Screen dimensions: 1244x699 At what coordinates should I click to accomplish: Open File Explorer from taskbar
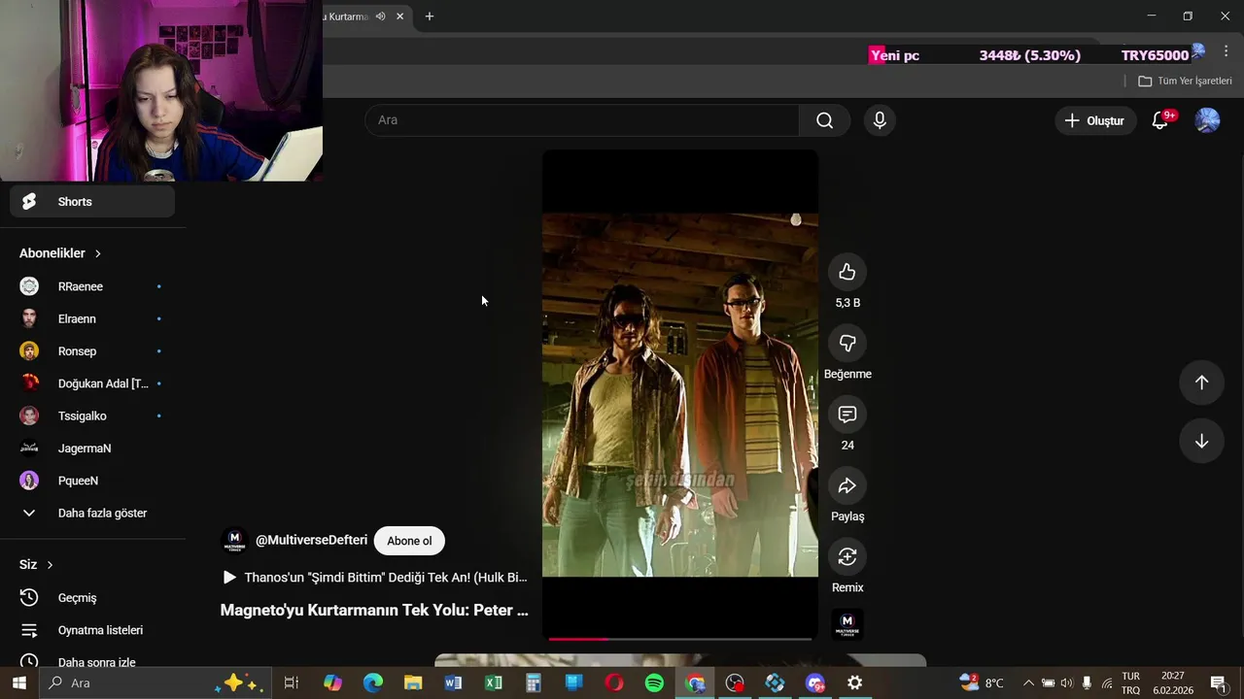tap(413, 683)
